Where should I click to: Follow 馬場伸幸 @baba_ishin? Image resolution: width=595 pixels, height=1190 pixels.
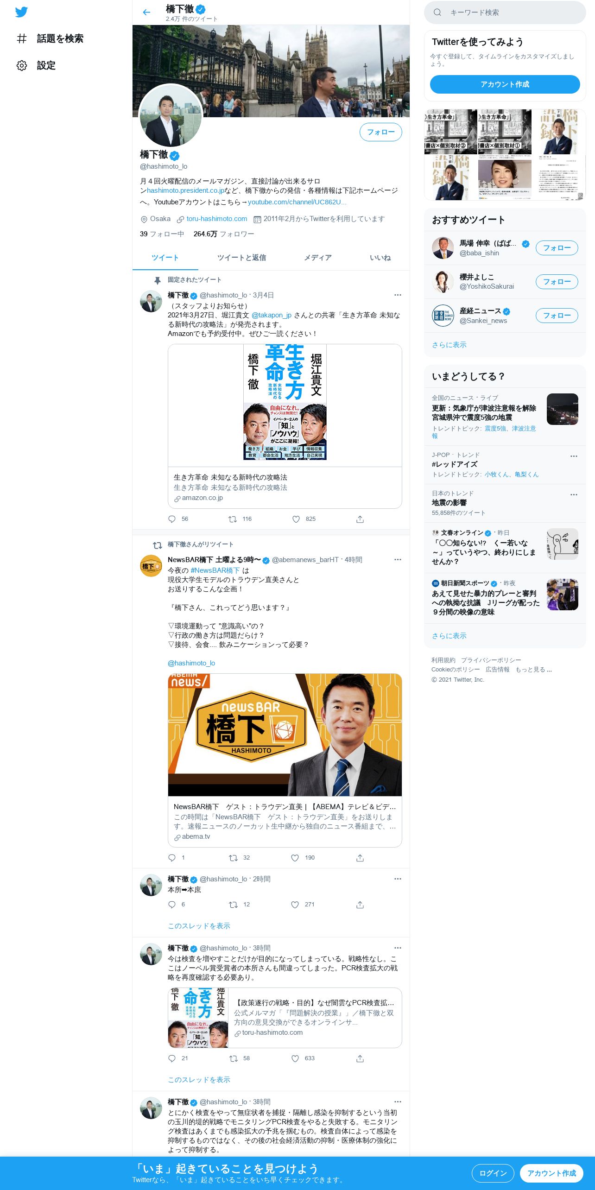point(557,248)
